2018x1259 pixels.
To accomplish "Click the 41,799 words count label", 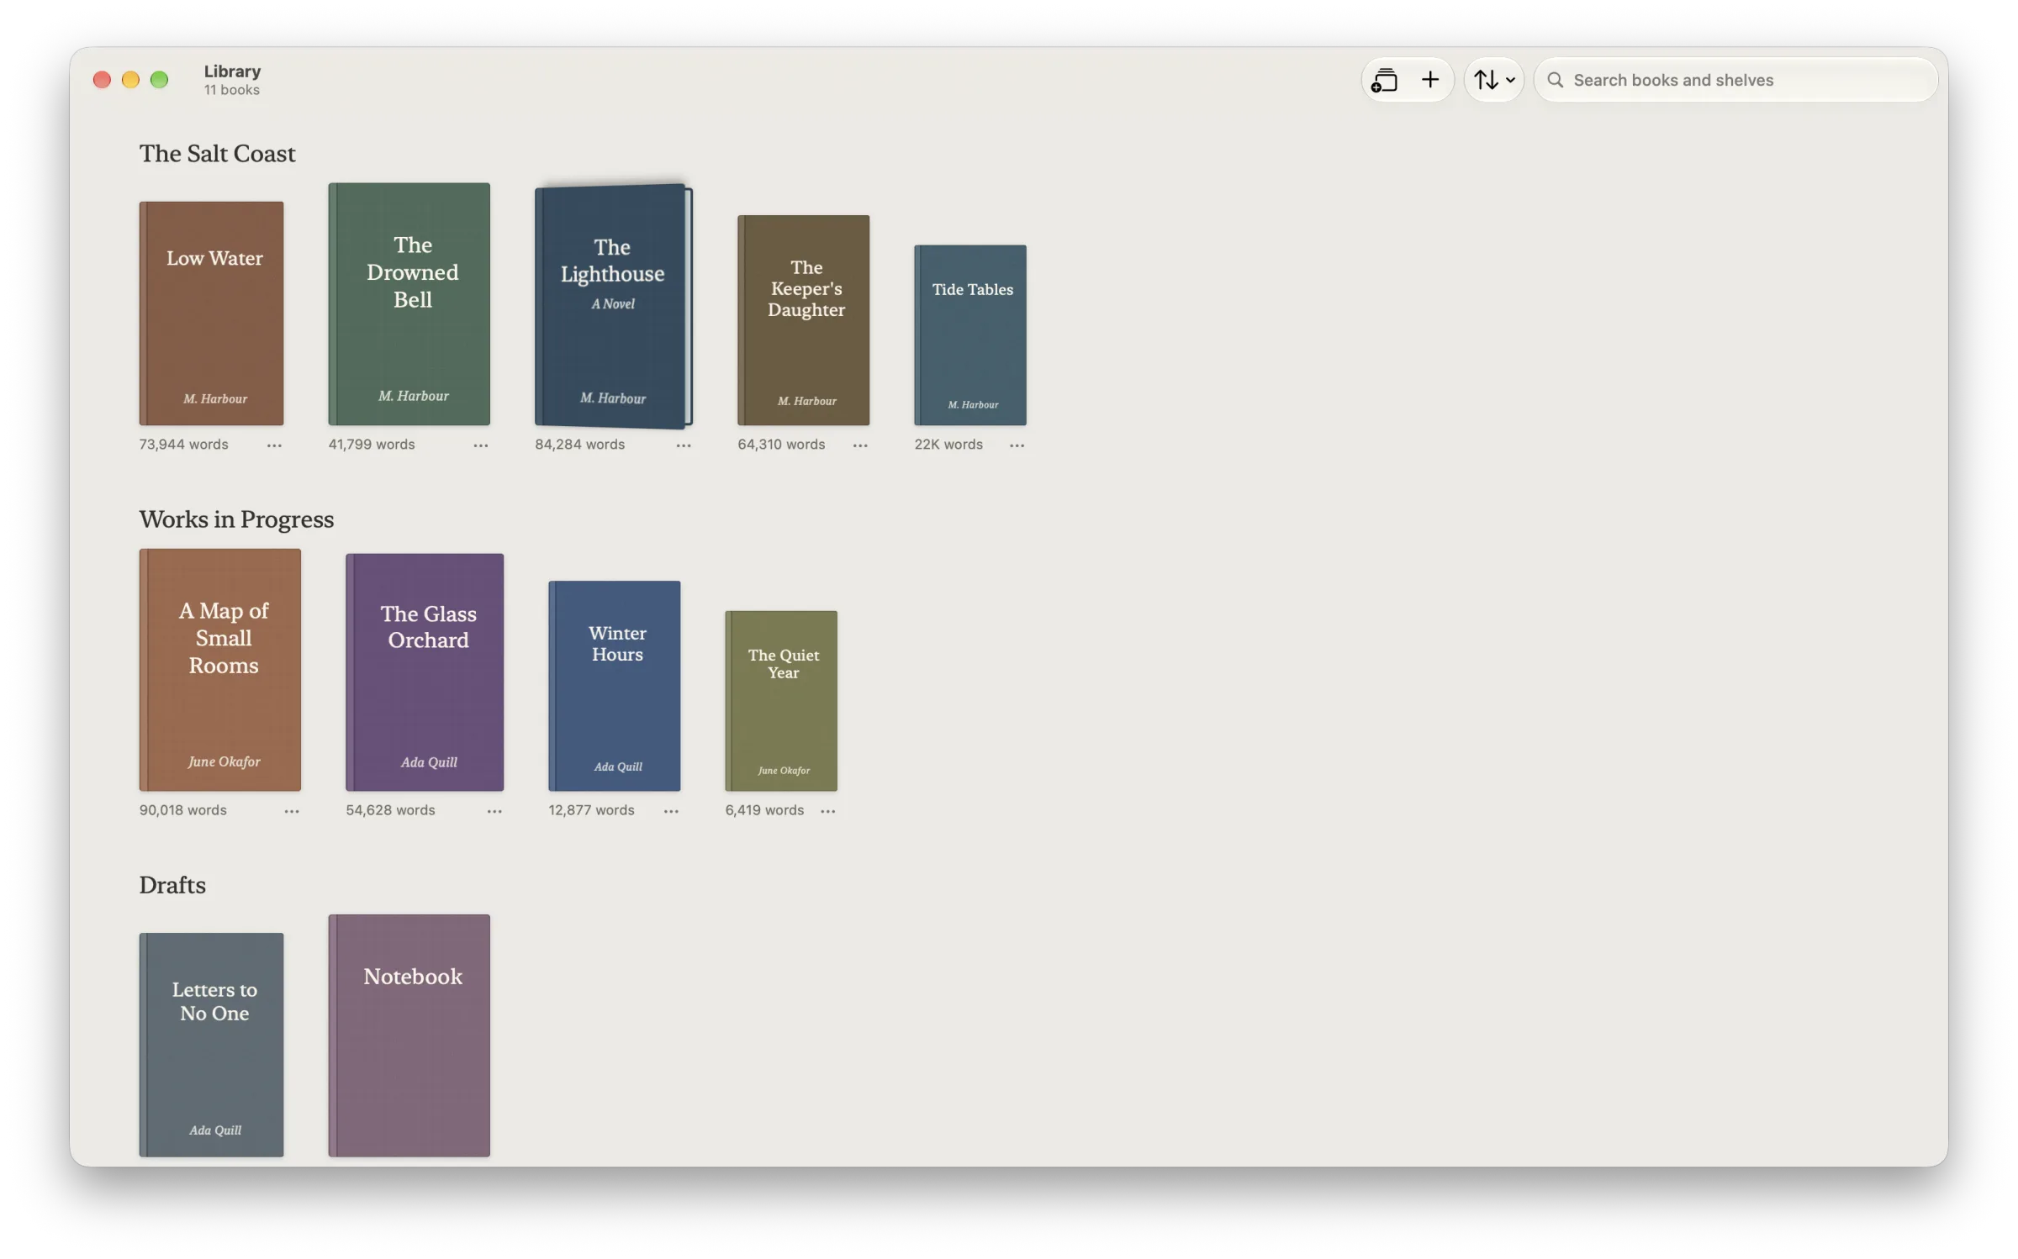I will 372,445.
